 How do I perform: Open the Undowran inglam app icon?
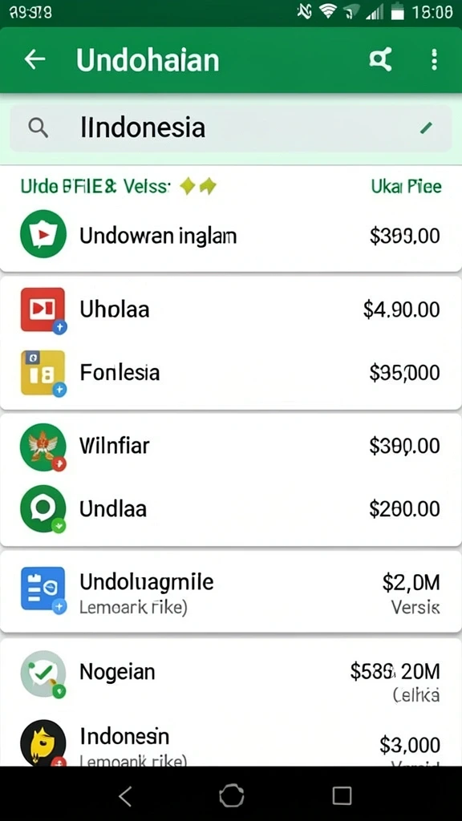[x=43, y=234]
